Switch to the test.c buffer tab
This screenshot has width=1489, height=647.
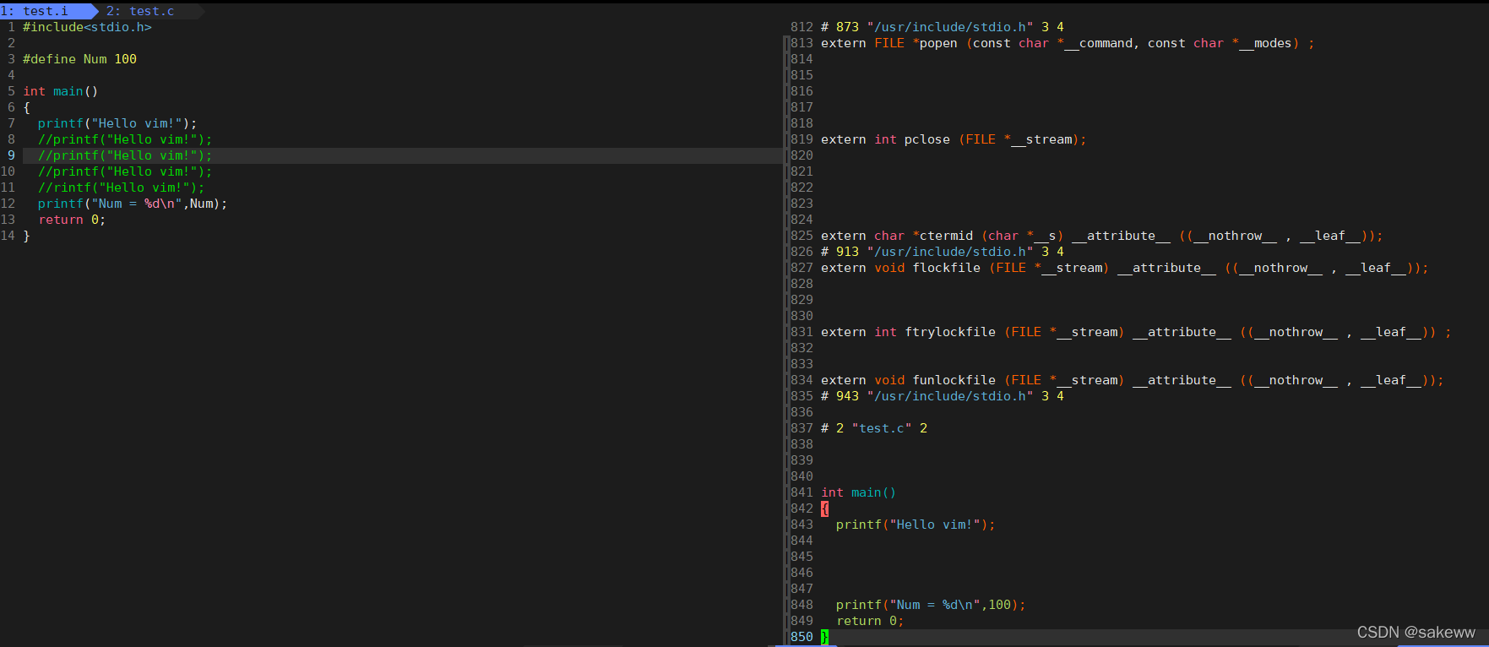(140, 11)
